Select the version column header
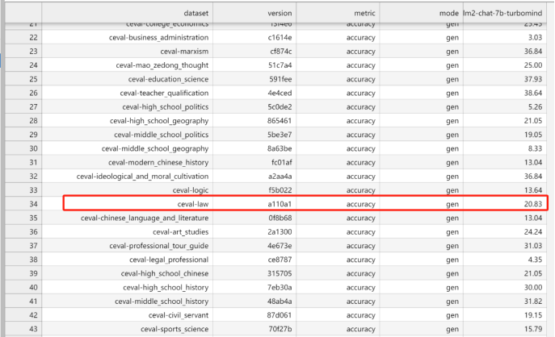The image size is (555, 337). coord(254,13)
